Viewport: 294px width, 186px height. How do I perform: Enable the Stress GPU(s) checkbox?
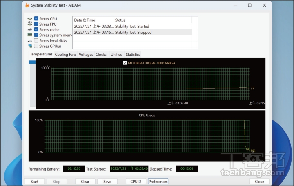(x=36, y=46)
